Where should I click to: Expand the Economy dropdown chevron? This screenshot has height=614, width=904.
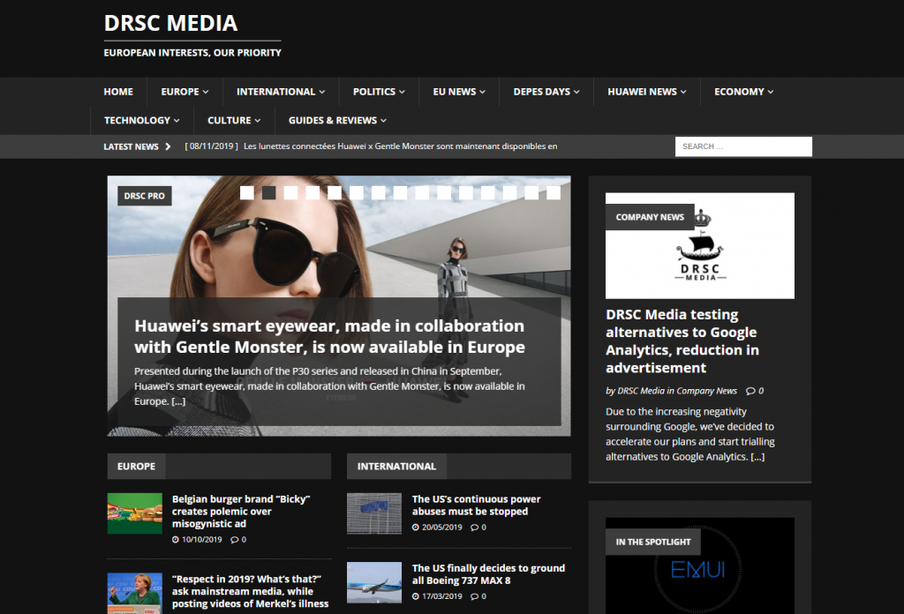pyautogui.click(x=770, y=92)
